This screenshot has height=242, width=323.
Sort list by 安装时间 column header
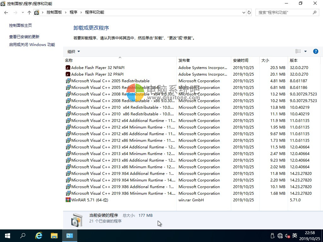[241, 60]
